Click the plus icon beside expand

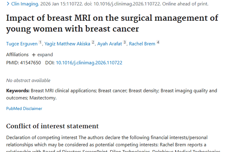(34, 55)
